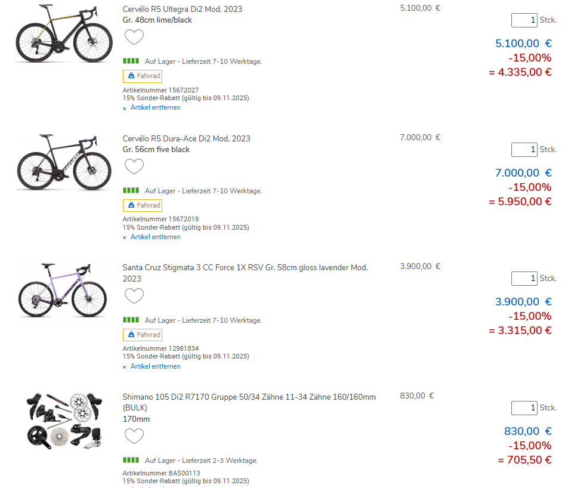Click quantity field for Santa Cruz Stigmata
Viewport: 571px width, 488px height.
point(524,279)
